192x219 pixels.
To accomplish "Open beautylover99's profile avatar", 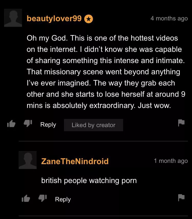I will 13,18.
